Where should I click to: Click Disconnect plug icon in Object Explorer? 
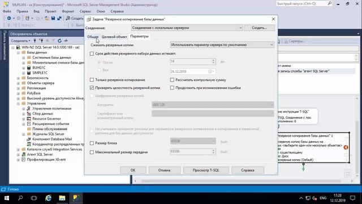(41, 41)
